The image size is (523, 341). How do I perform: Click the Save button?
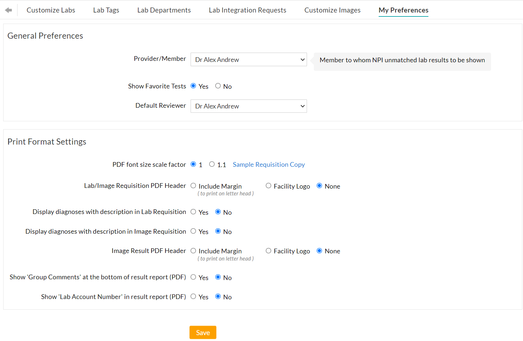click(203, 332)
